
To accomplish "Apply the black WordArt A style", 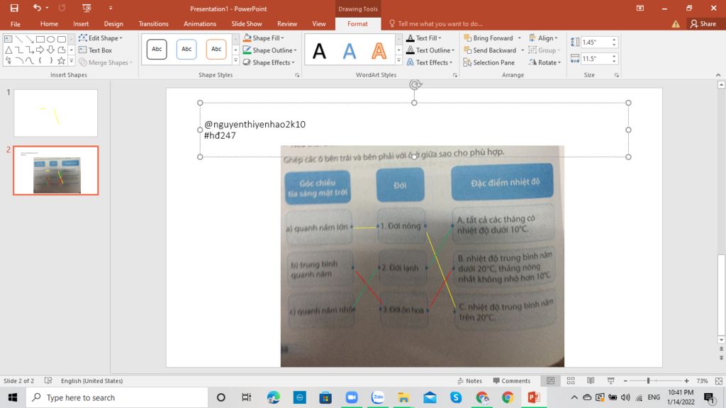I will click(320, 51).
